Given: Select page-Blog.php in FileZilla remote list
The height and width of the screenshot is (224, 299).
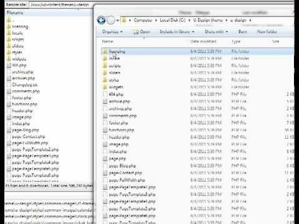Looking at the screenshot, I should coord(26,130).
